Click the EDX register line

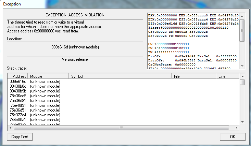[193, 19]
